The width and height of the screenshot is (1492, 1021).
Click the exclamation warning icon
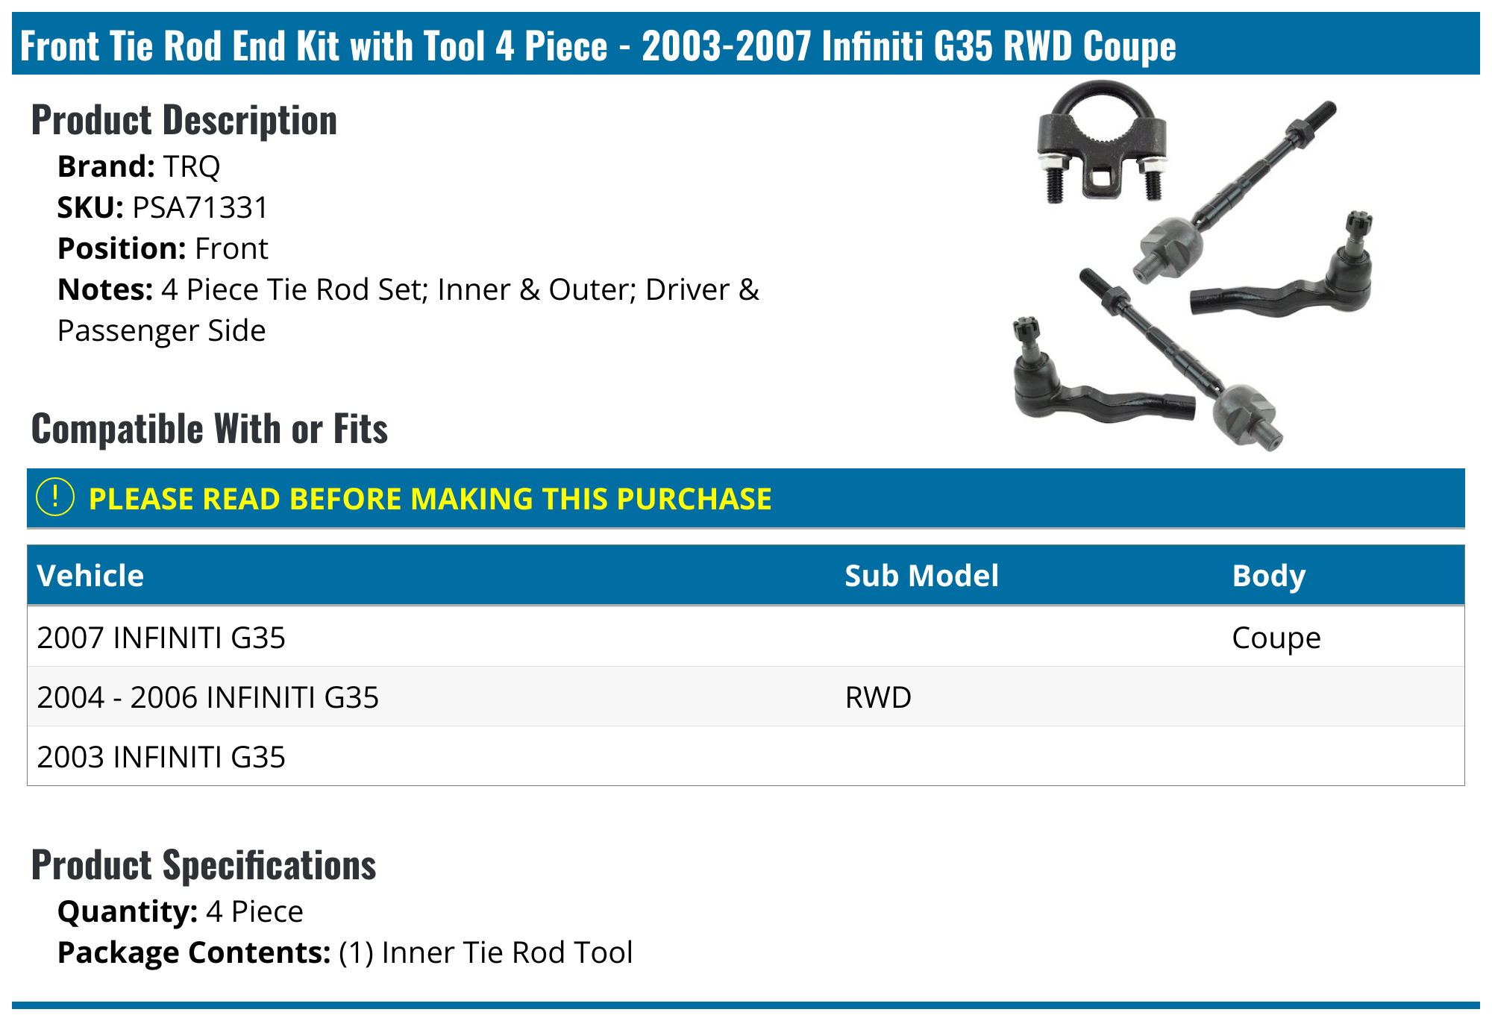click(x=55, y=497)
